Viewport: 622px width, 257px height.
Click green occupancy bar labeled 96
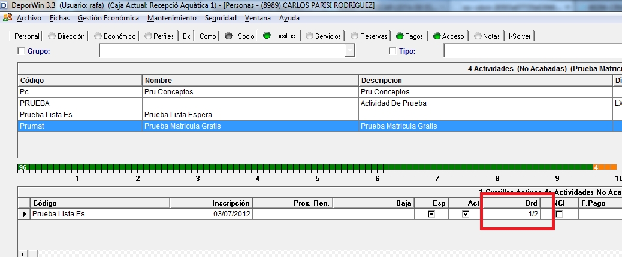coord(305,167)
